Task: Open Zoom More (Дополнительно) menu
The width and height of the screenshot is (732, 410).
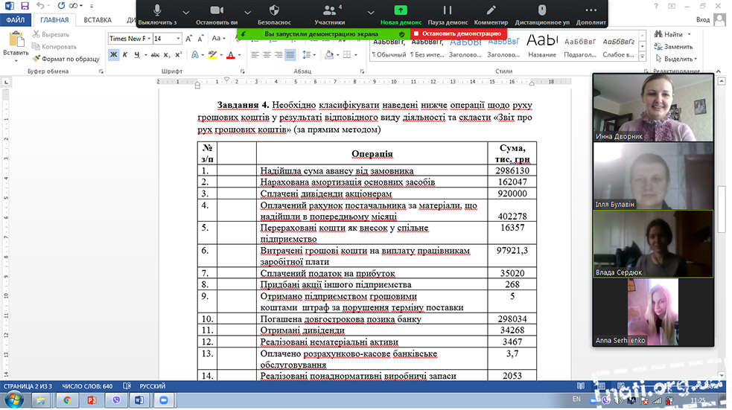Action: click(591, 14)
